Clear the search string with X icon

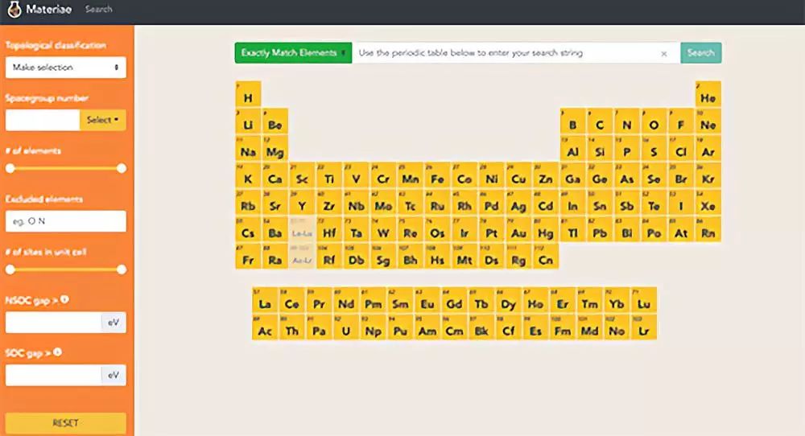click(x=664, y=53)
